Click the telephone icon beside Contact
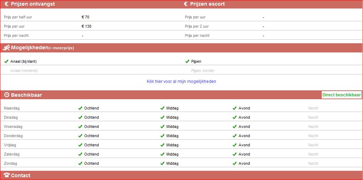The width and height of the screenshot is (363, 180). 7,175
